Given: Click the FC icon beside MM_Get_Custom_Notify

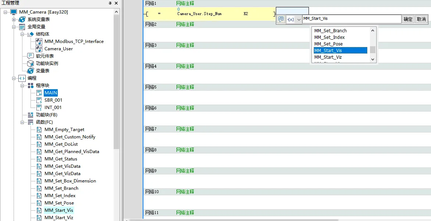Looking at the screenshot, I should coord(39,137).
